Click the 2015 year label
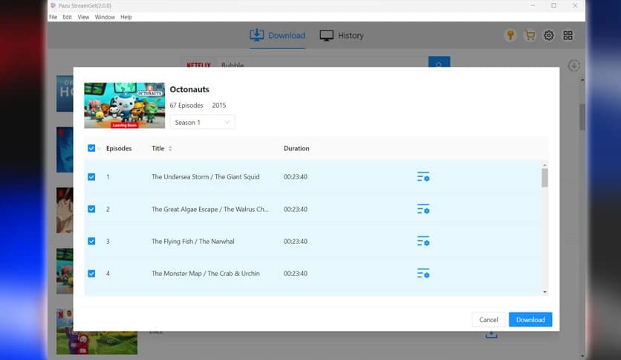Screen dimensions: 621x360 point(219,105)
